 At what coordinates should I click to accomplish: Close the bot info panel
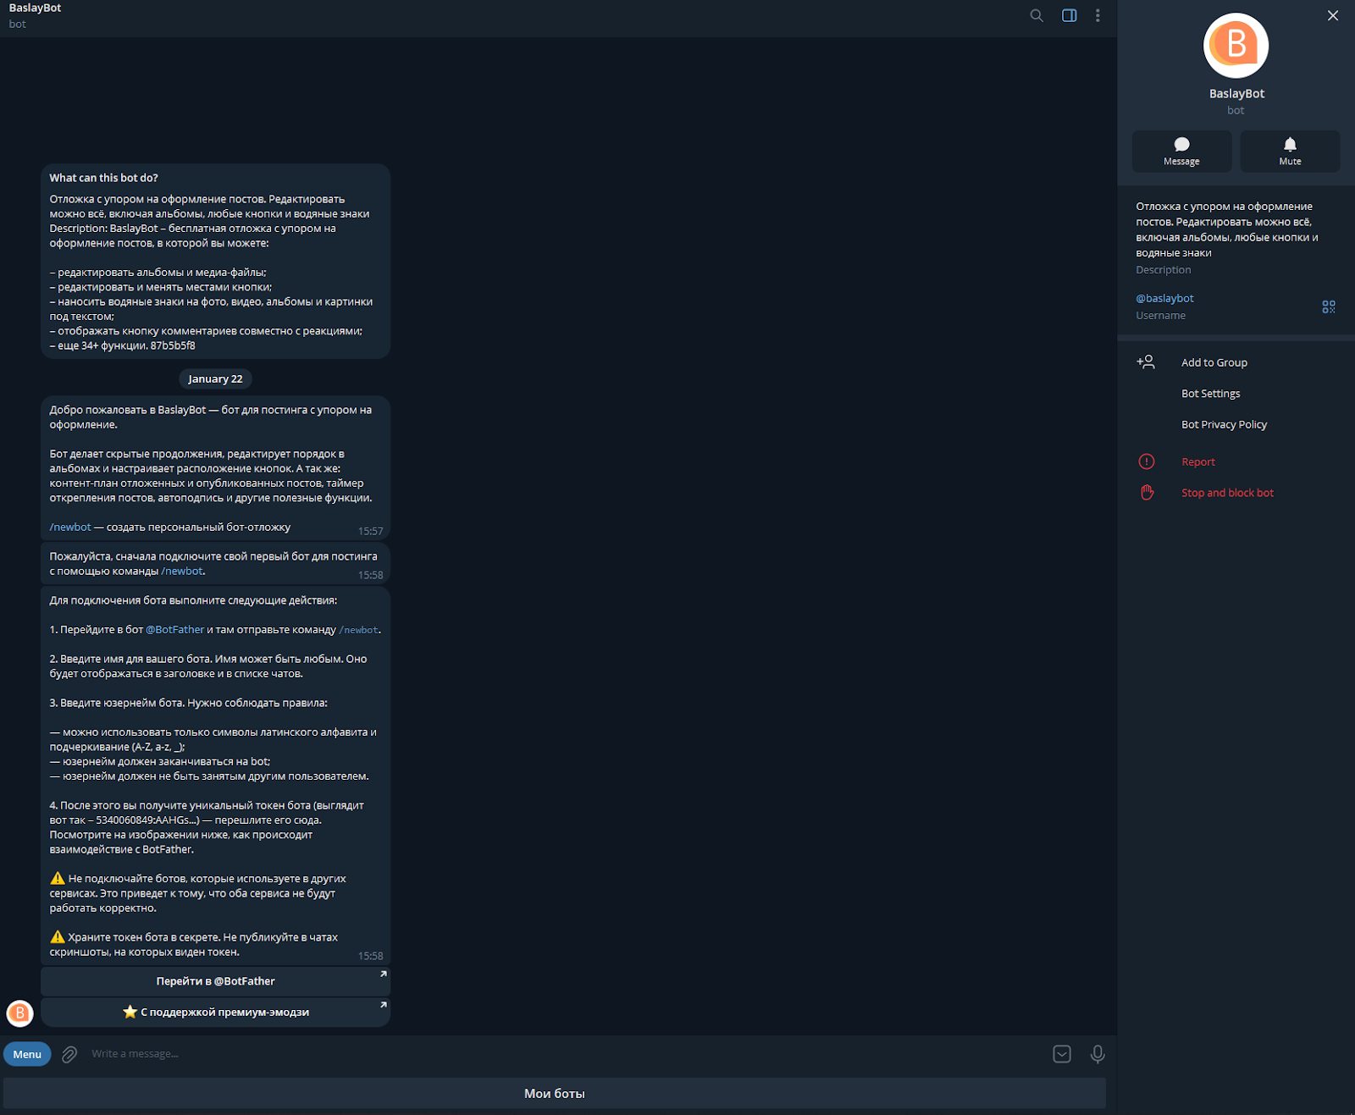click(1333, 15)
